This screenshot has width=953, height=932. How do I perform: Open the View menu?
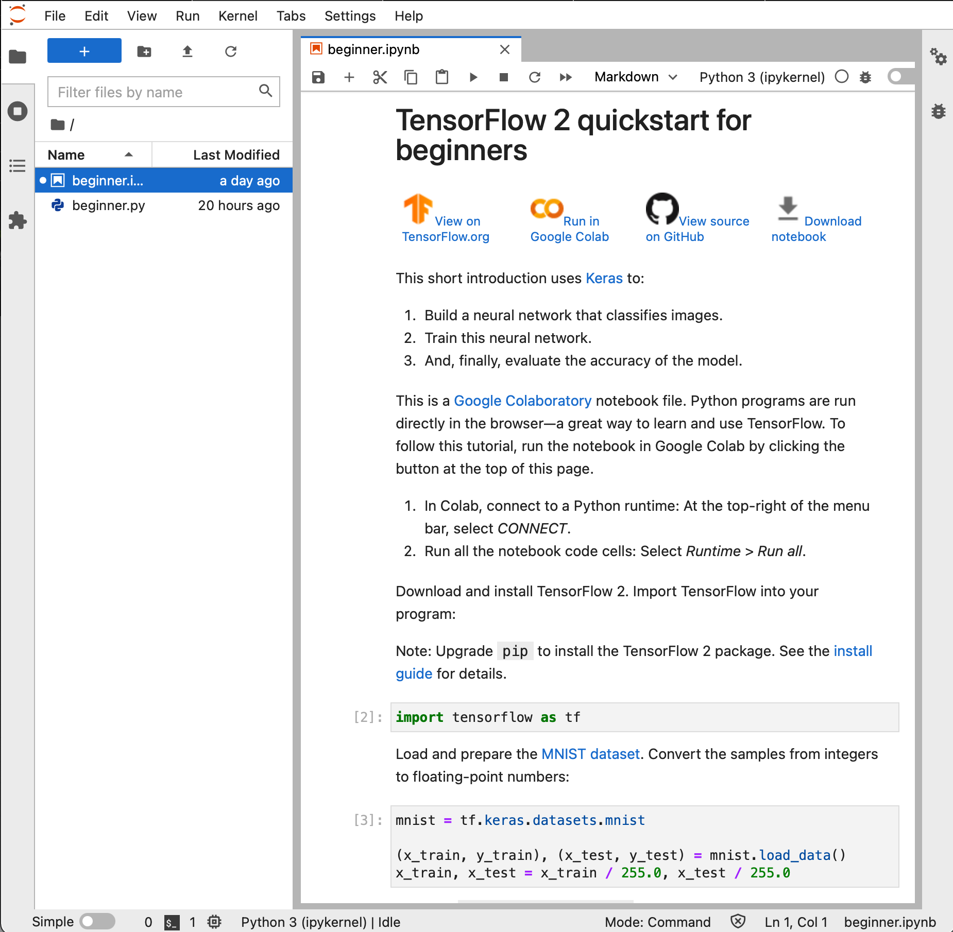142,16
